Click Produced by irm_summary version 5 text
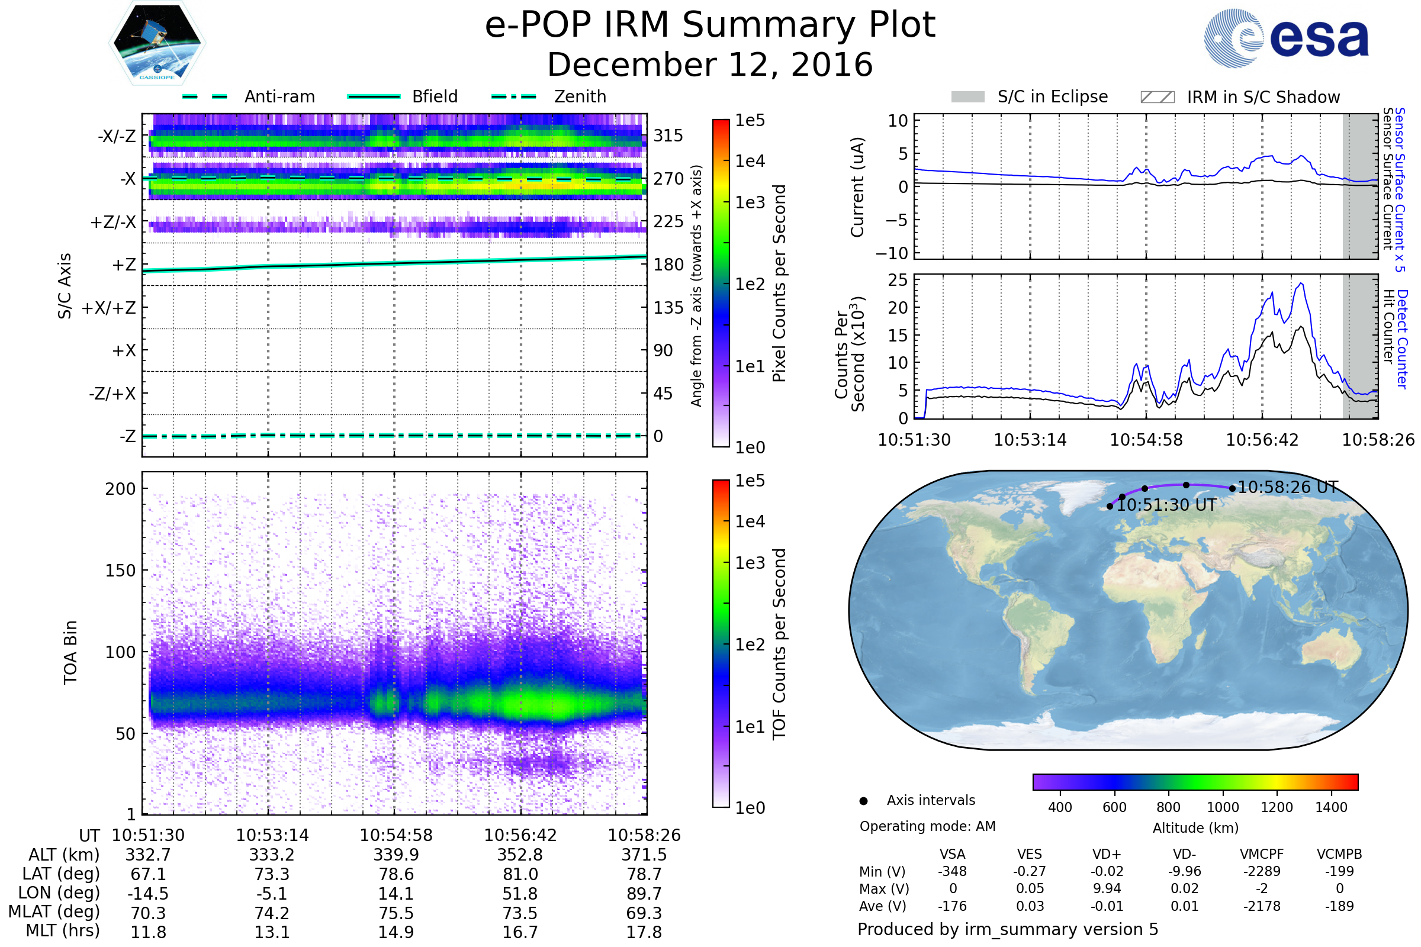This screenshot has height=947, width=1421. pyautogui.click(x=1007, y=929)
